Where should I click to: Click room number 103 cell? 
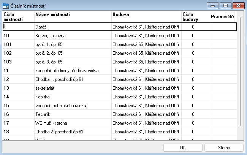19,62
